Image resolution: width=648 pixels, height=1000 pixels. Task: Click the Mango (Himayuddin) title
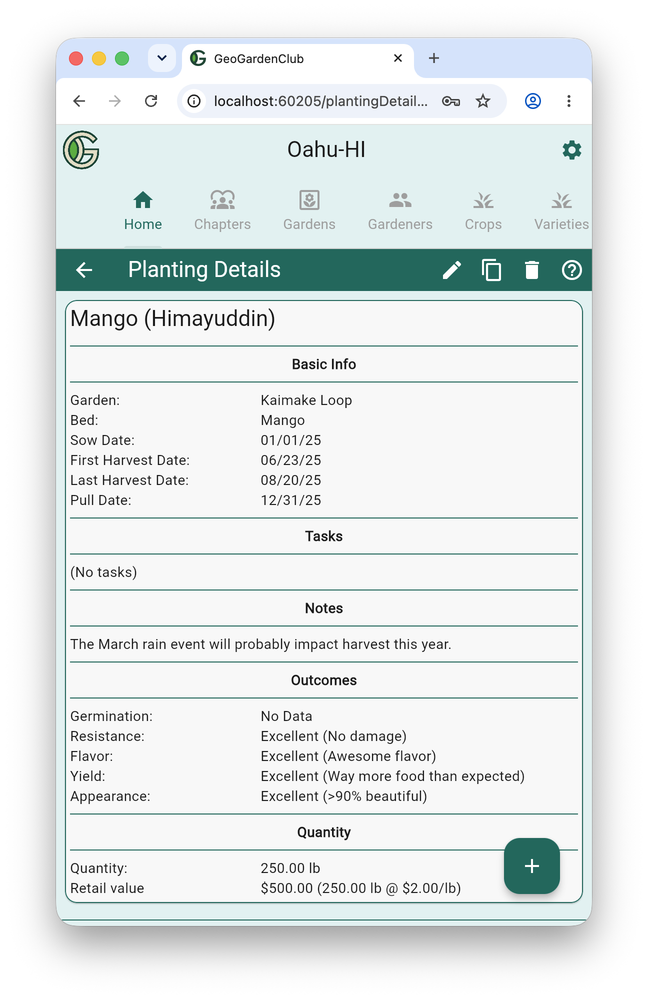click(173, 318)
